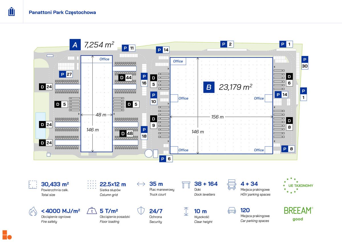Click the D 48 dock marker
This screenshot has width=342, height=242.
[126, 133]
